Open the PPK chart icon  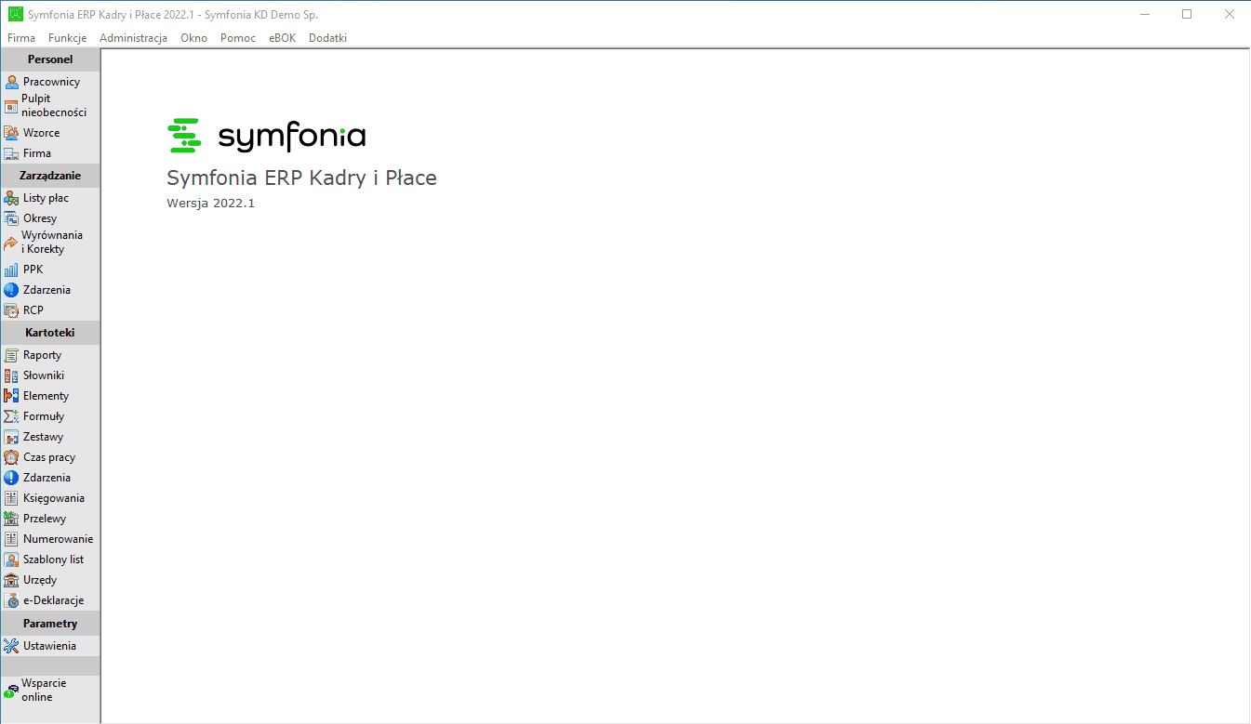[11, 270]
